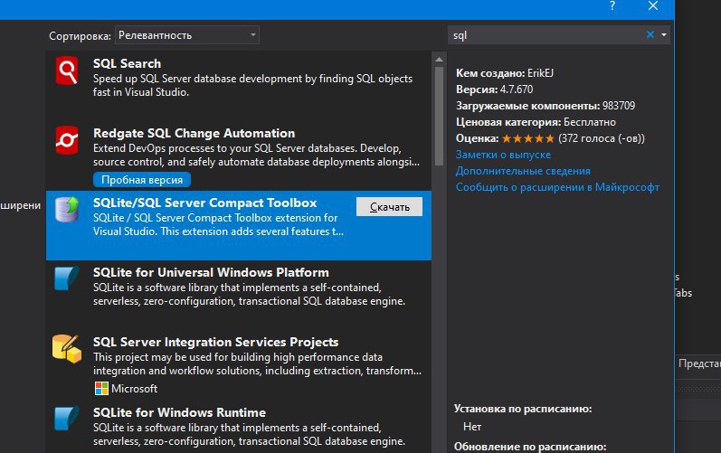Click the SQLite/SQL Server Compact Toolbox title
The height and width of the screenshot is (453, 721).
[205, 203]
